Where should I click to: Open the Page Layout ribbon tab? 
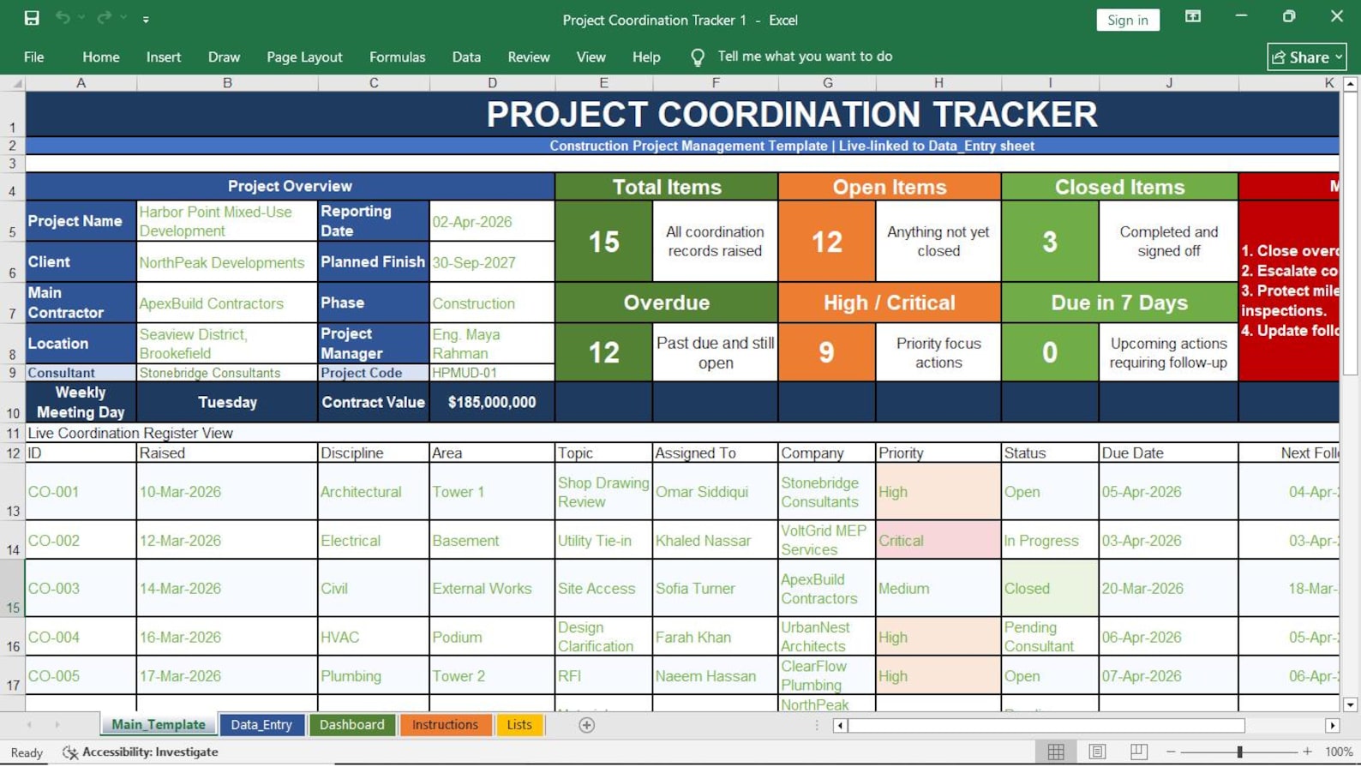[x=304, y=57]
